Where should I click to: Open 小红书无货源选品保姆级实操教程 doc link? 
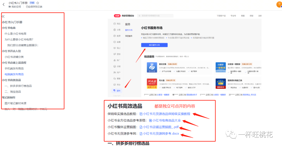167,114
